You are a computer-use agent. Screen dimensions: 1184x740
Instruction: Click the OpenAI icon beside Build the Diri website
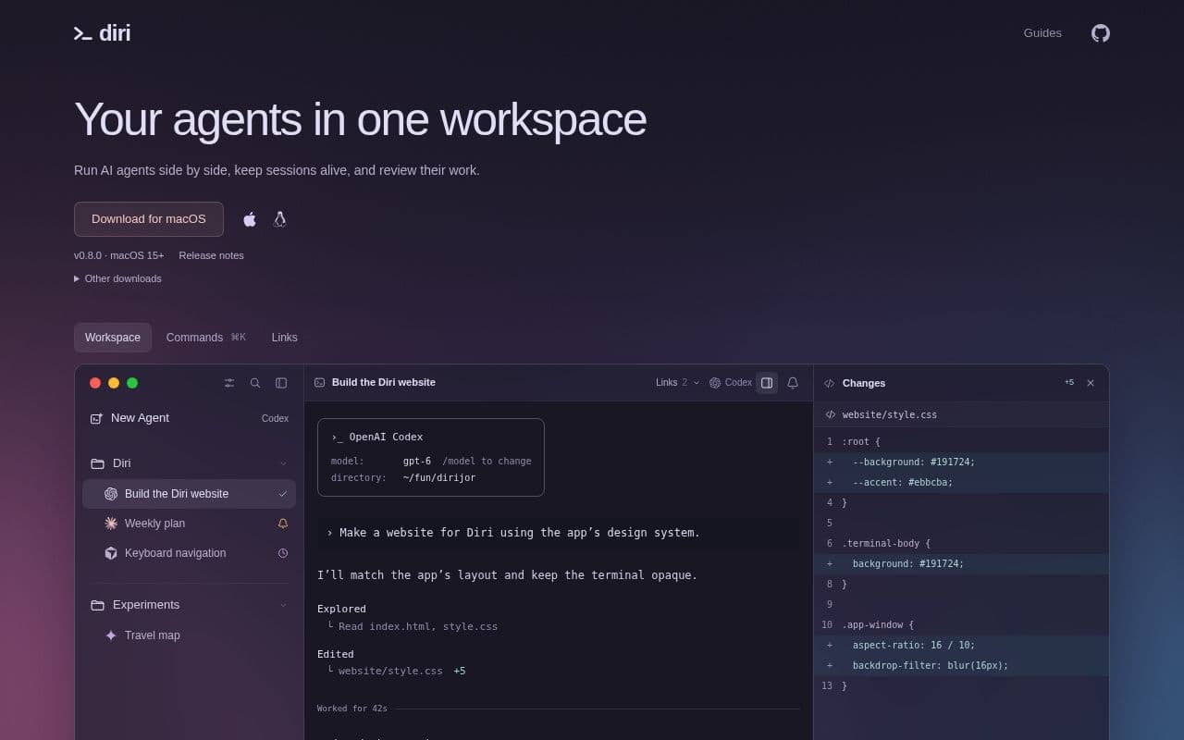[x=111, y=494]
